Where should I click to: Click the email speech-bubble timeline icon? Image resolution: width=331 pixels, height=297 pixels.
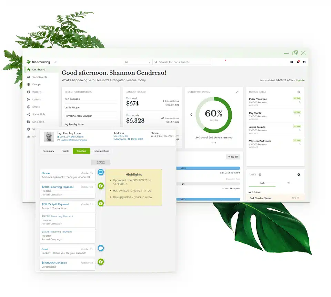(x=101, y=248)
